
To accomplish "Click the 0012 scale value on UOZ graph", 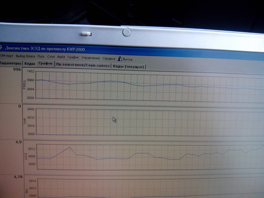I will (x=32, y=149).
